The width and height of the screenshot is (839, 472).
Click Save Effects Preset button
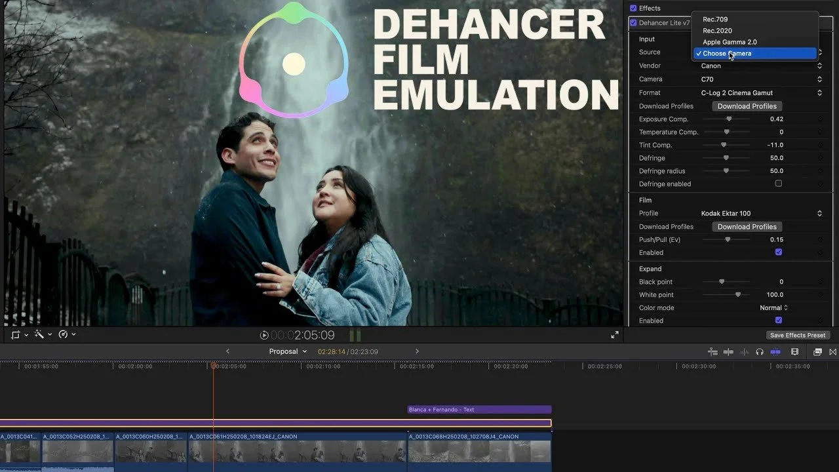pyautogui.click(x=798, y=335)
